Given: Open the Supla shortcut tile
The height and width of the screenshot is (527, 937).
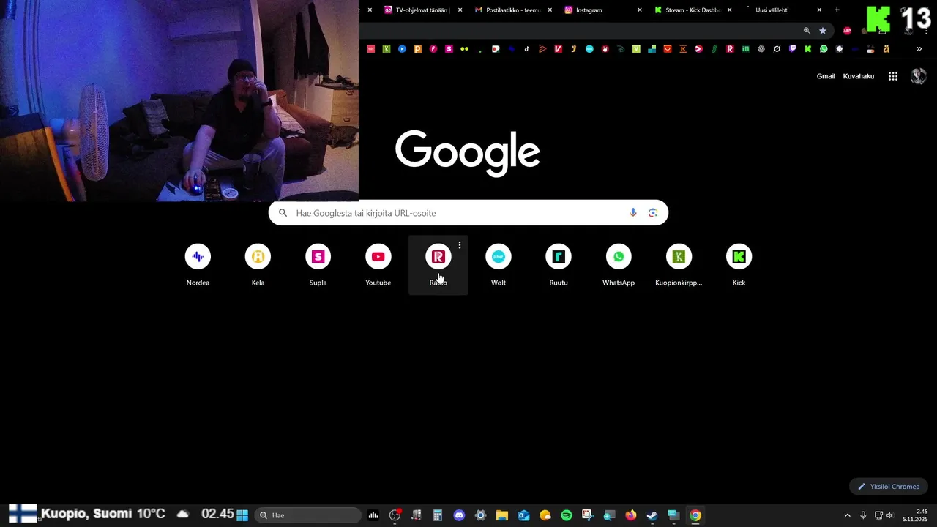Looking at the screenshot, I should click(x=318, y=265).
